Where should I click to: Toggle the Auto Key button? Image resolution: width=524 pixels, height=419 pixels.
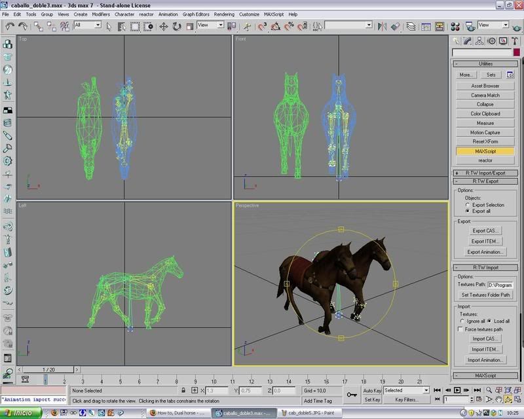pyautogui.click(x=372, y=390)
